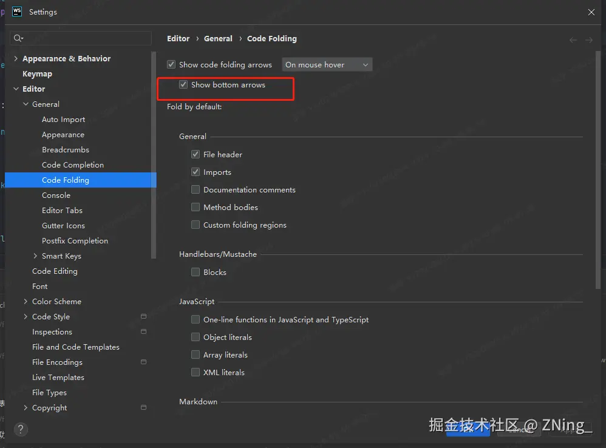This screenshot has width=606, height=448.
Task: Check XML literals option
Action: pyautogui.click(x=196, y=372)
